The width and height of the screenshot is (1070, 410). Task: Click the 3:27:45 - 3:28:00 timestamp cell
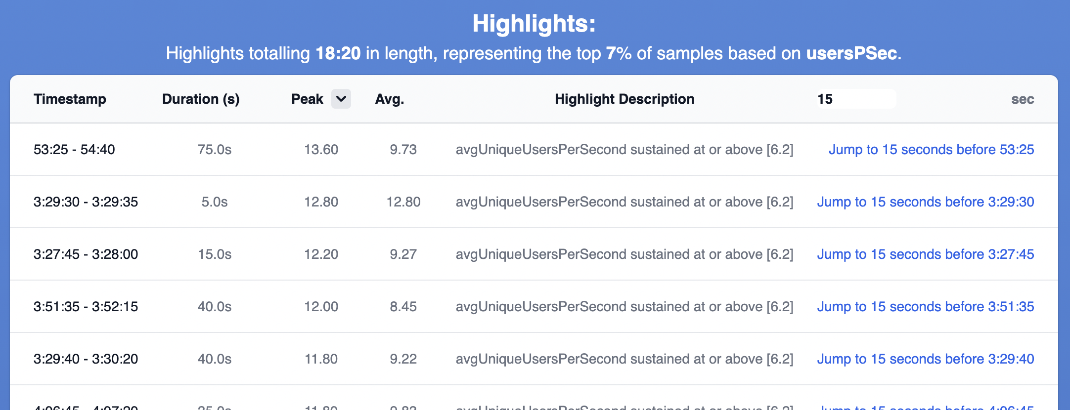click(86, 254)
